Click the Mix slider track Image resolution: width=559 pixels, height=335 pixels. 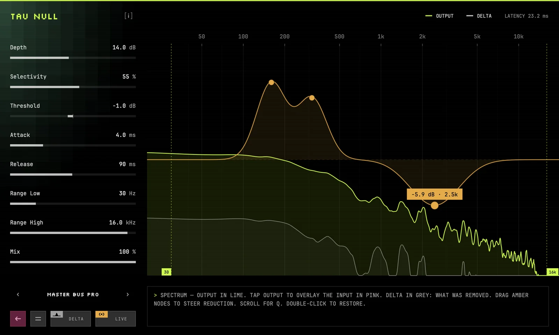coord(73,262)
